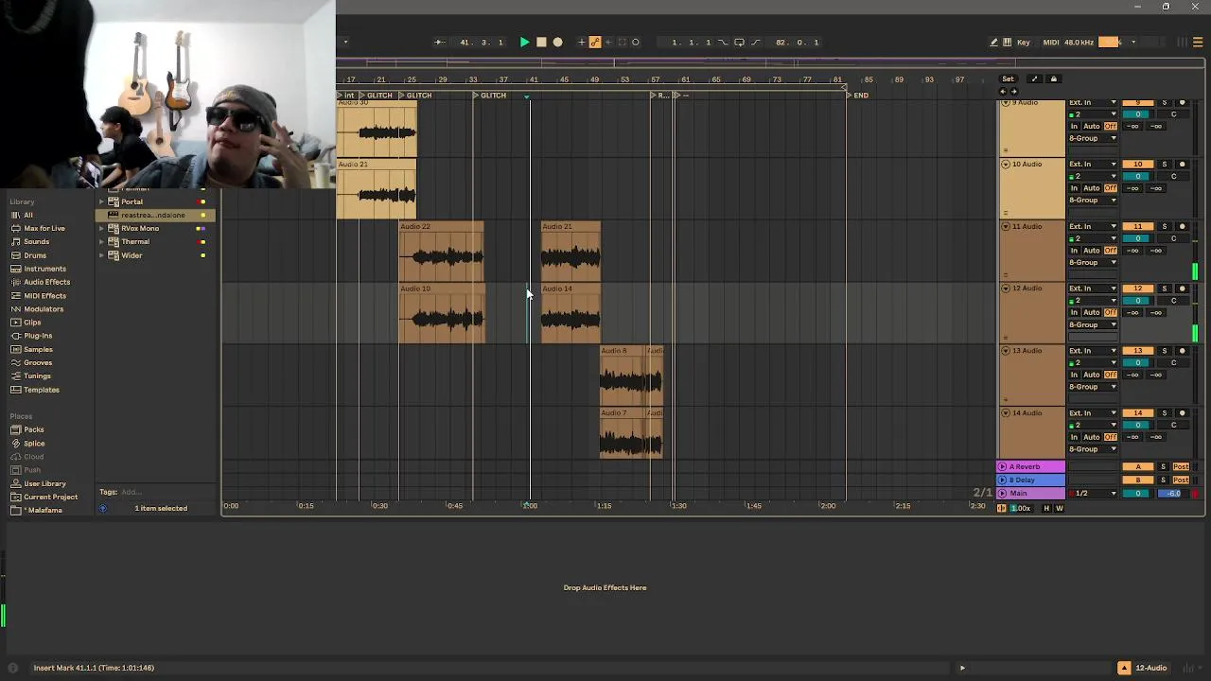This screenshot has height=681, width=1211.
Task: Enable MIDI Map Mode
Action: point(1051,43)
